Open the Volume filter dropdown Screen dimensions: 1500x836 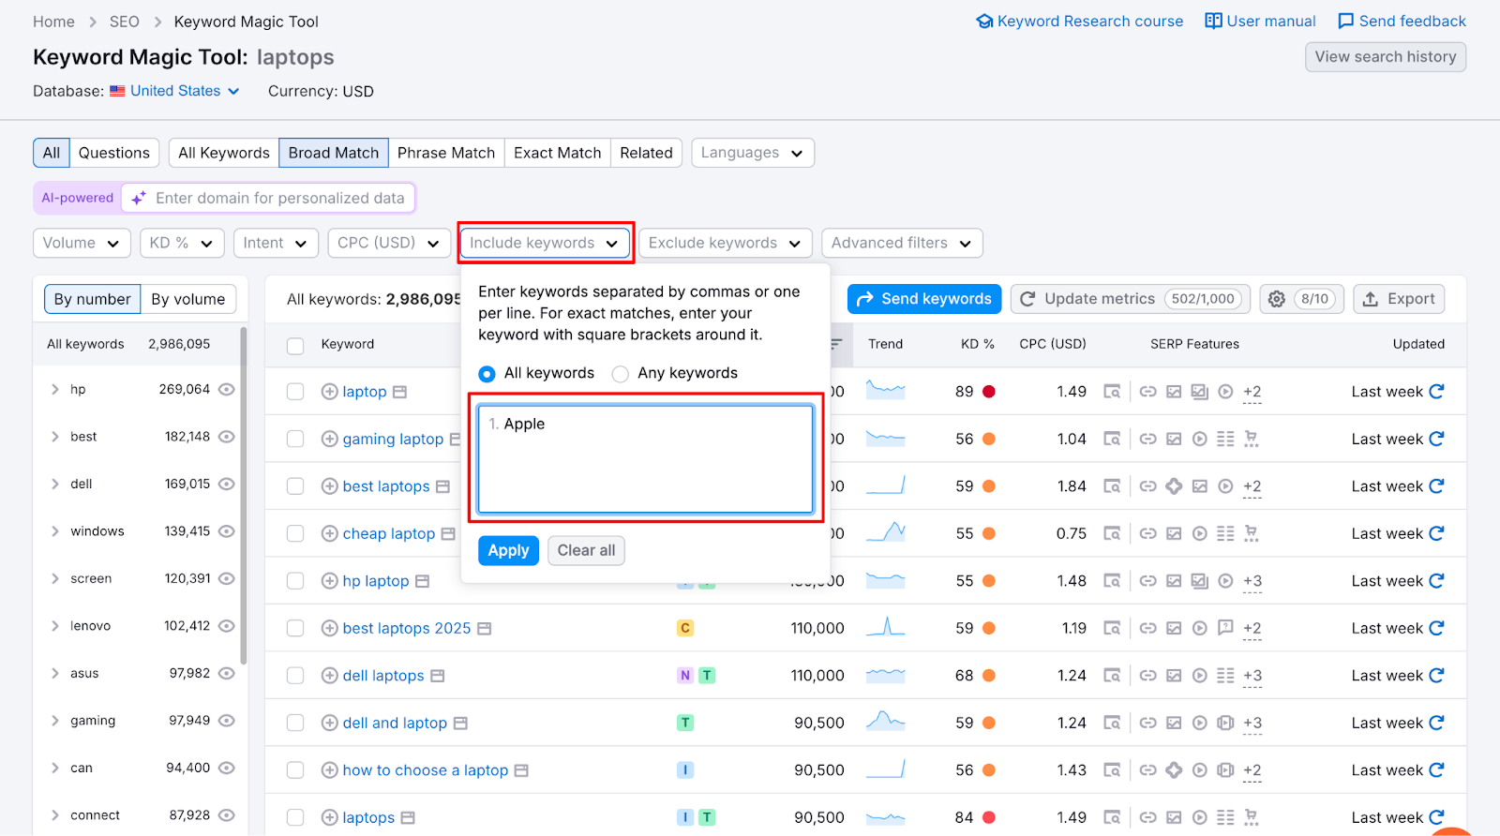click(82, 243)
